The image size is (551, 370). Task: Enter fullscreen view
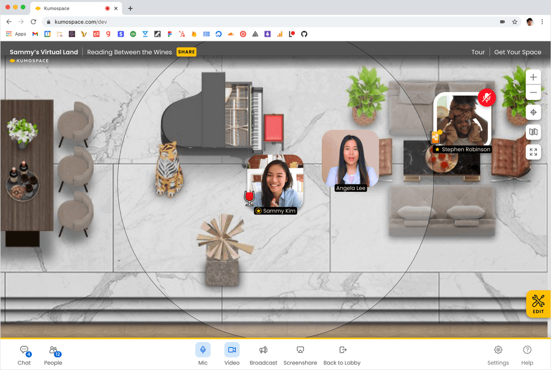533,152
